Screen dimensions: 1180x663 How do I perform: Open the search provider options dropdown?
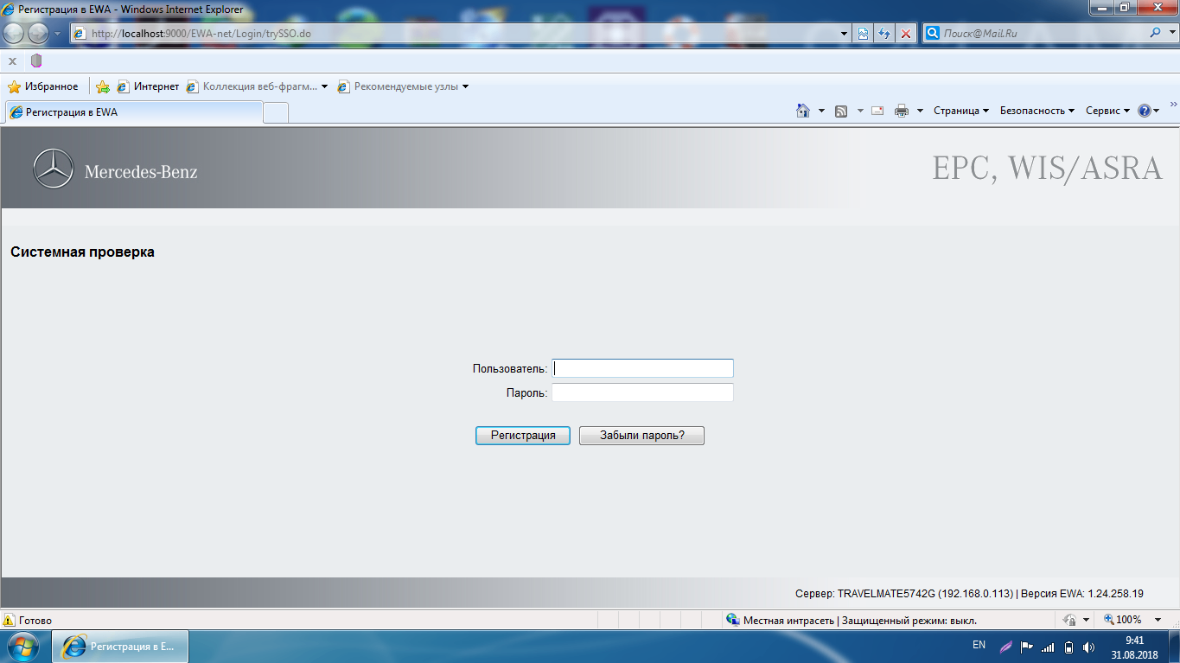(1170, 34)
